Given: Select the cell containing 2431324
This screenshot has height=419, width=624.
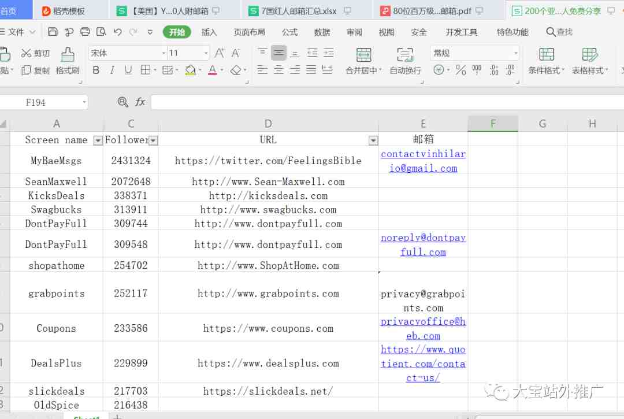Looking at the screenshot, I should 131,161.
